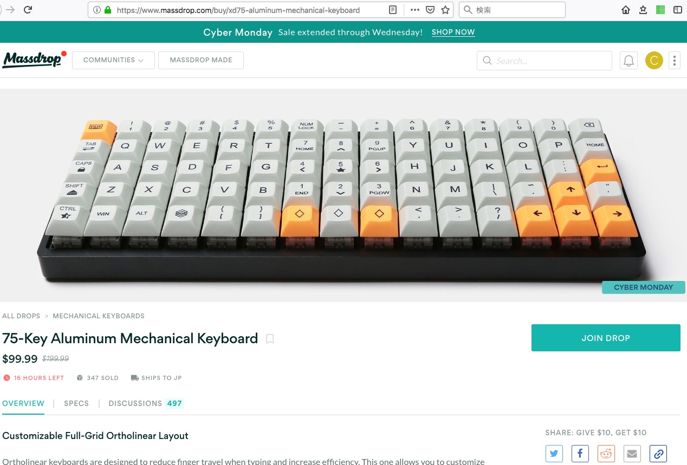Image resolution: width=687 pixels, height=465 pixels.
Task: Click the browser search box
Action: [x=512, y=10]
